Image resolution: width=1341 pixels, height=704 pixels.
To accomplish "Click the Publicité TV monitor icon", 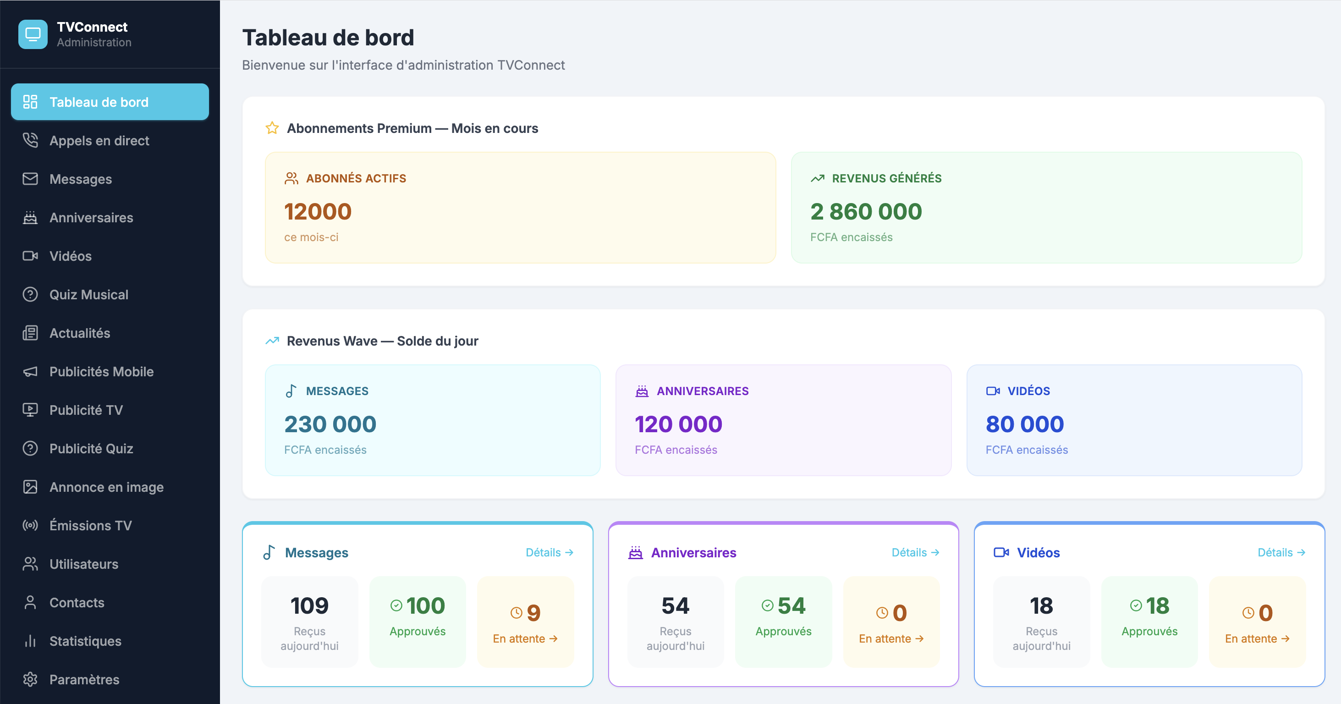I will click(30, 410).
